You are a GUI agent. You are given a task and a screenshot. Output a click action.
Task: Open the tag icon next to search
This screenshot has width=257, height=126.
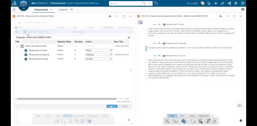[x=156, y=3]
